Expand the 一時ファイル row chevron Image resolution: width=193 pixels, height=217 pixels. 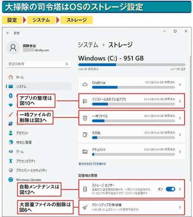(180, 118)
